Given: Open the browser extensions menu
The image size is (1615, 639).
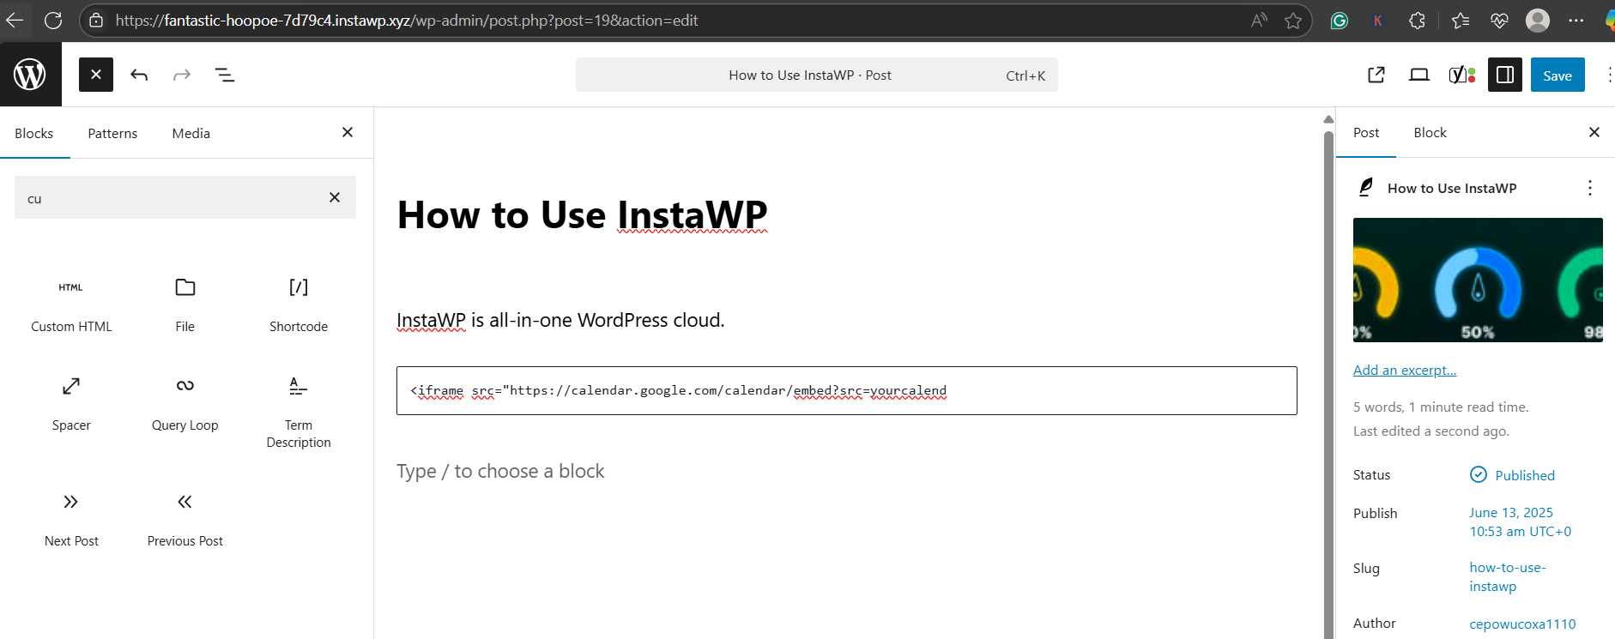Looking at the screenshot, I should pyautogui.click(x=1417, y=21).
